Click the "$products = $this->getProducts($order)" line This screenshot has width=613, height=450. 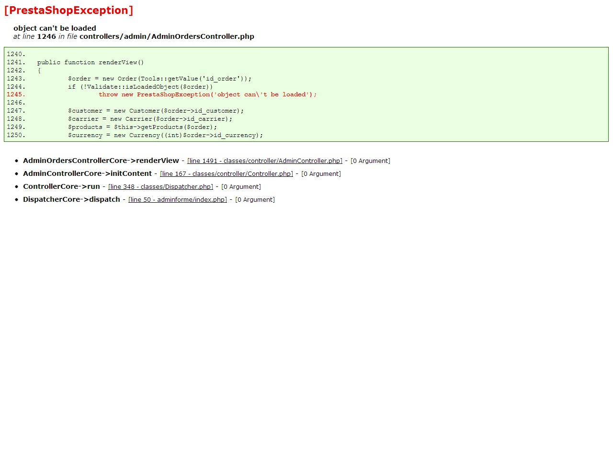click(142, 127)
